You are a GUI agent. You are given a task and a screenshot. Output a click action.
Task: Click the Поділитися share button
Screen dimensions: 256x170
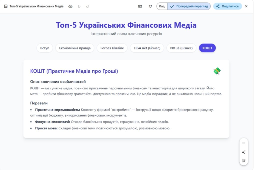point(227,6)
